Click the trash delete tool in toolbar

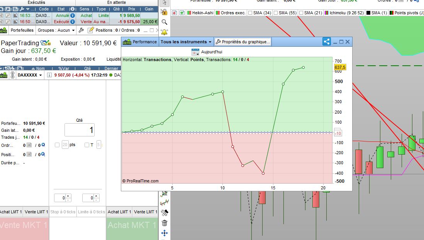click(165, 223)
